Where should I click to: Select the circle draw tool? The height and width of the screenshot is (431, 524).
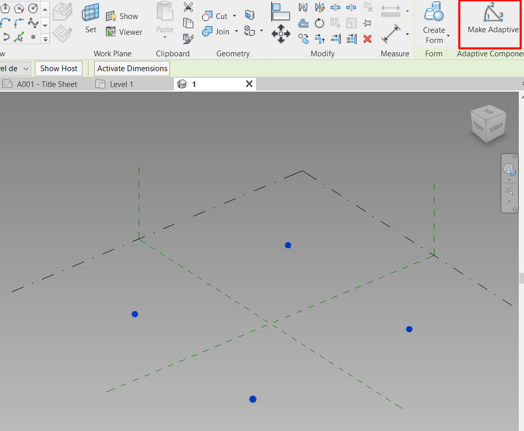[33, 8]
